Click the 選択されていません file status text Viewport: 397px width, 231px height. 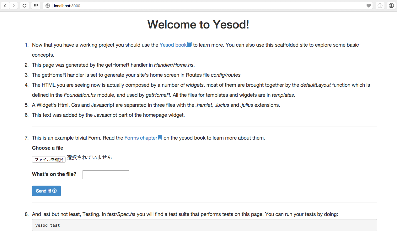pos(89,157)
